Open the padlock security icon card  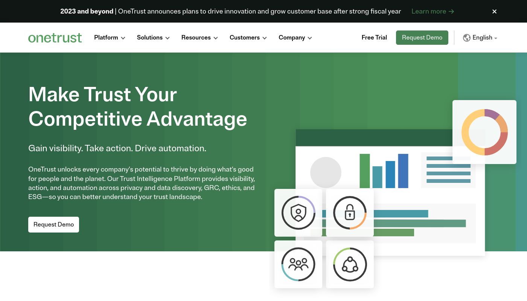350,213
